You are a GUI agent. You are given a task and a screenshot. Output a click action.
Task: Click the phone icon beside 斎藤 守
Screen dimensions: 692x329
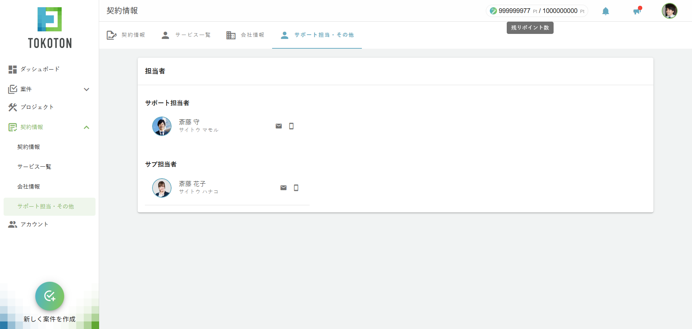(x=291, y=126)
